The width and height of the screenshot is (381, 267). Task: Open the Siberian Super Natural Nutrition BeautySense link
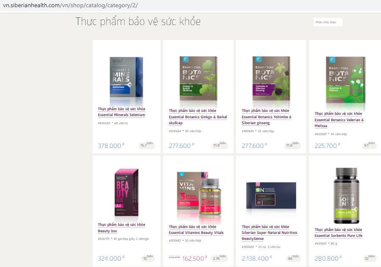click(270, 233)
